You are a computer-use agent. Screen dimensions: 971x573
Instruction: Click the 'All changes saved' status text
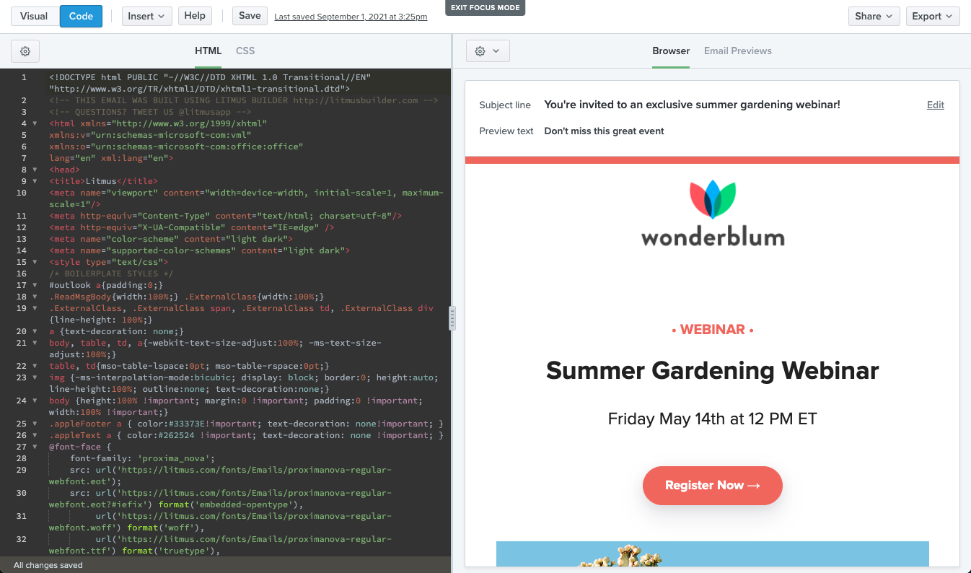click(48, 565)
